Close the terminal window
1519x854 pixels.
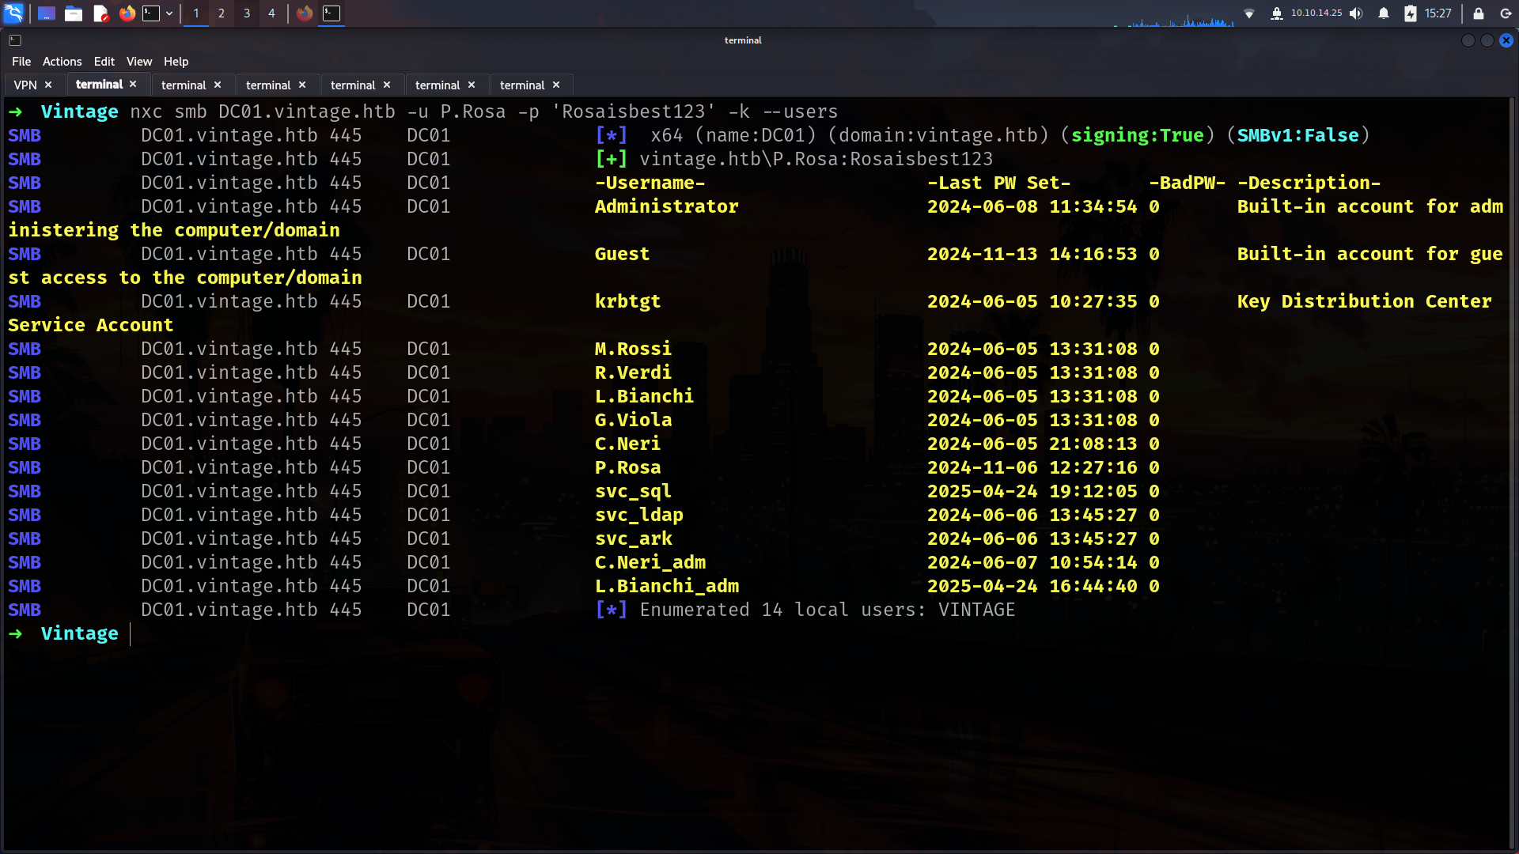1506,40
